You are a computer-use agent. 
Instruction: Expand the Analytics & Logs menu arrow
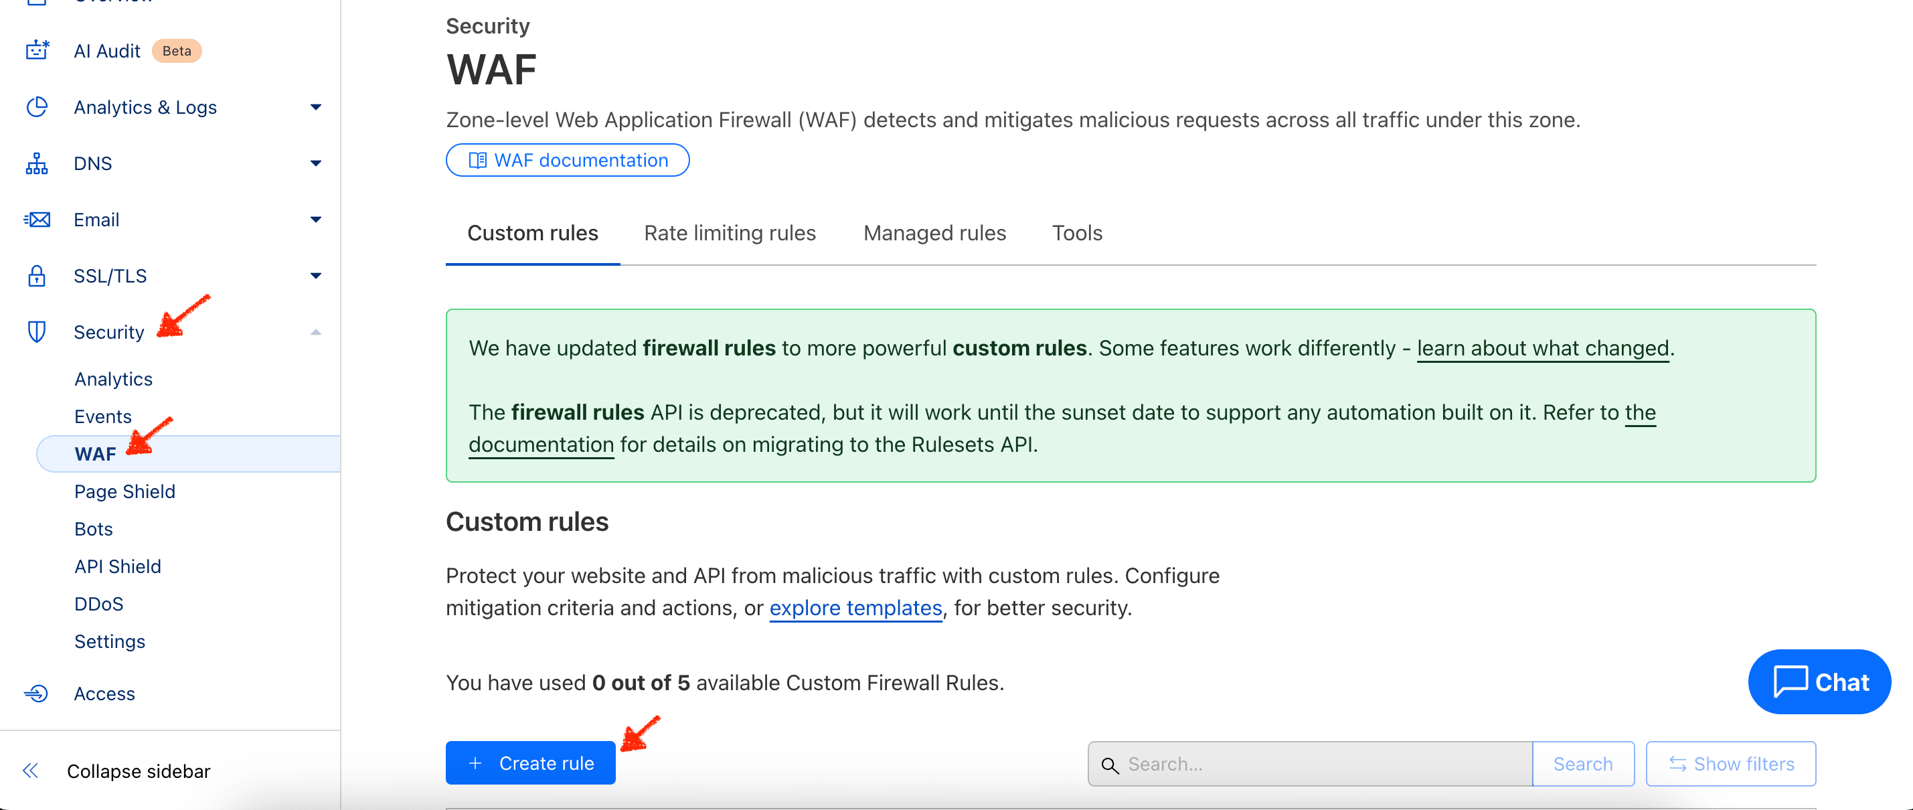point(316,108)
